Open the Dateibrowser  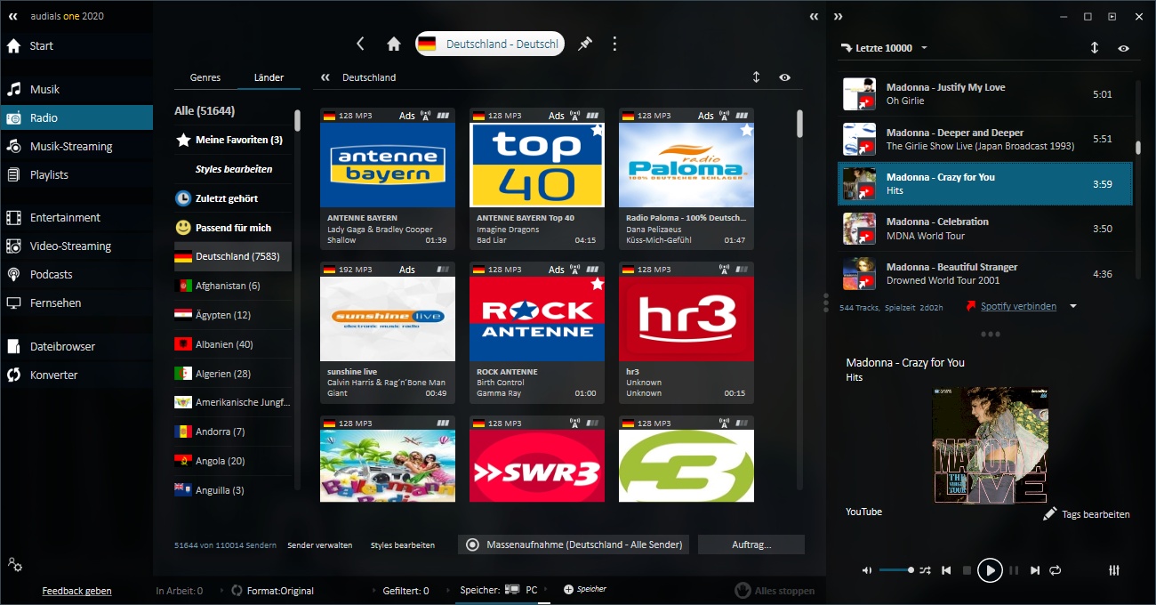(x=76, y=346)
